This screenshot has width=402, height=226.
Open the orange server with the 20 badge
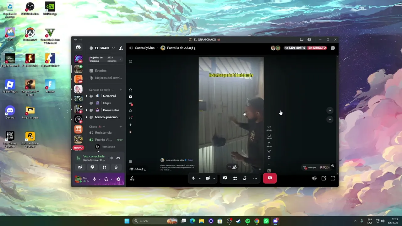pyautogui.click(x=78, y=79)
